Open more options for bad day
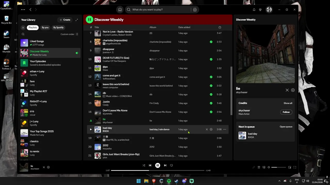330x185 pixels. tap(225, 129)
